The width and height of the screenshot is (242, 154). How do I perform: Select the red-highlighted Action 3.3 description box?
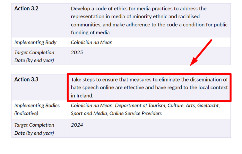click(149, 87)
